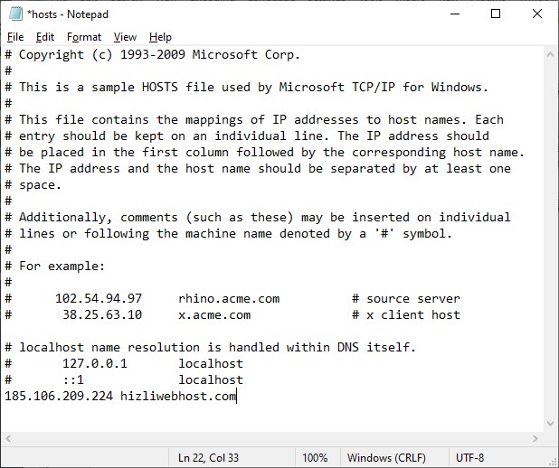Click the horizontal scrollbar left arrow
The height and width of the screenshot is (468, 559).
[8, 438]
